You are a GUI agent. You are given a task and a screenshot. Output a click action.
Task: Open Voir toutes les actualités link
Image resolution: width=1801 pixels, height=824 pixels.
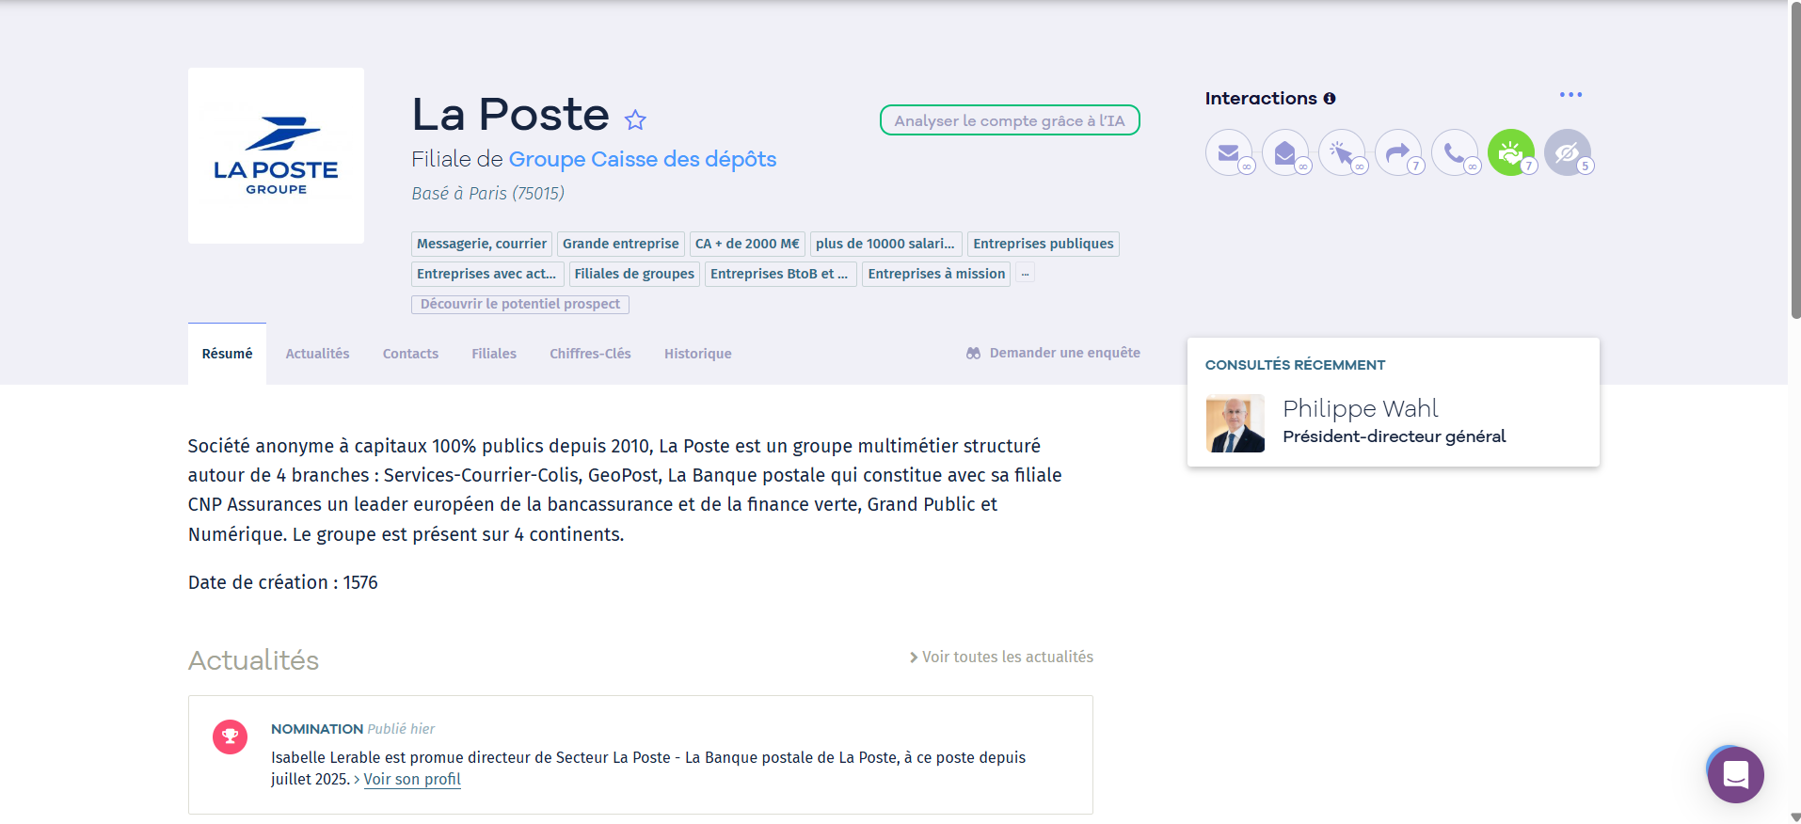[x=1001, y=657]
